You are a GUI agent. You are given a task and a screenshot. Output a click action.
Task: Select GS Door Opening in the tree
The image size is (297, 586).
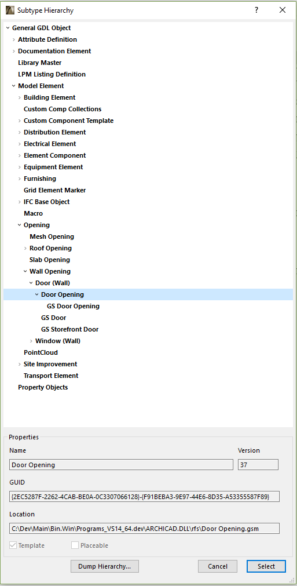[73, 306]
